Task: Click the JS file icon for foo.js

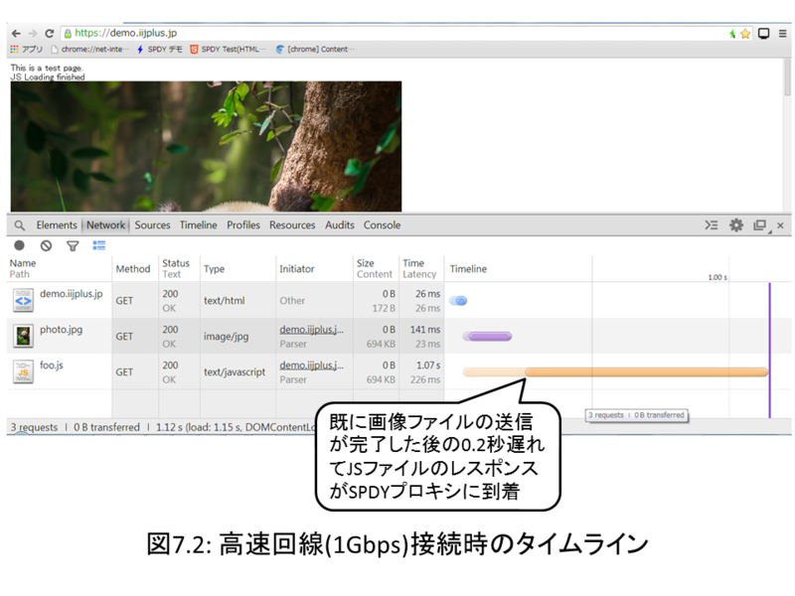Action: click(x=23, y=372)
